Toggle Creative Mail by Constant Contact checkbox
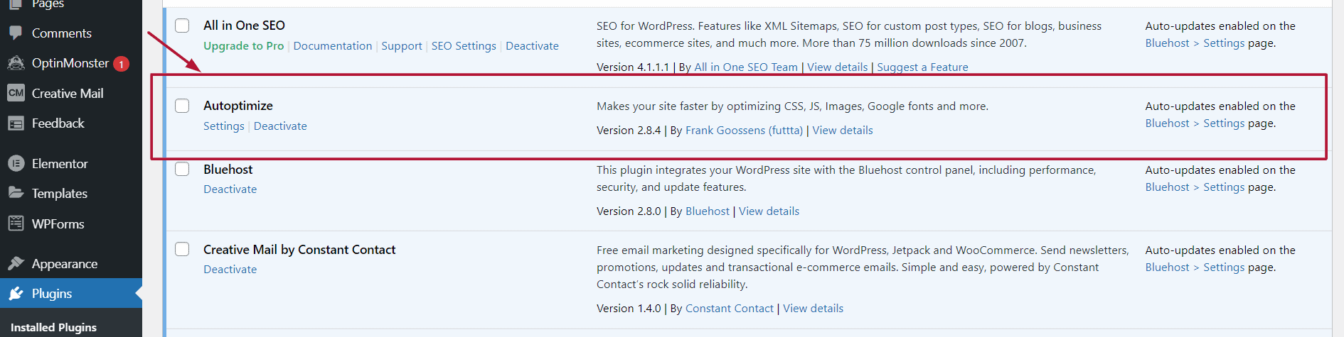 (183, 249)
